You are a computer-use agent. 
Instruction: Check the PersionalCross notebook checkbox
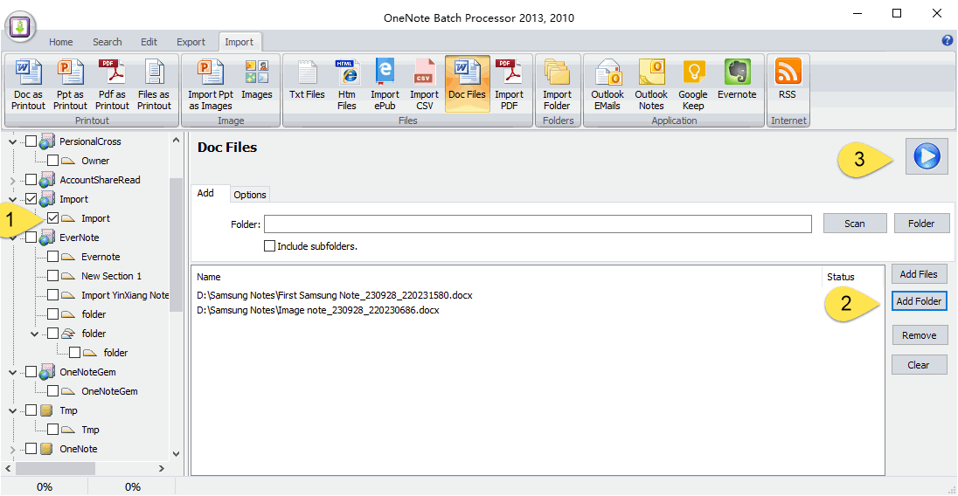[31, 141]
